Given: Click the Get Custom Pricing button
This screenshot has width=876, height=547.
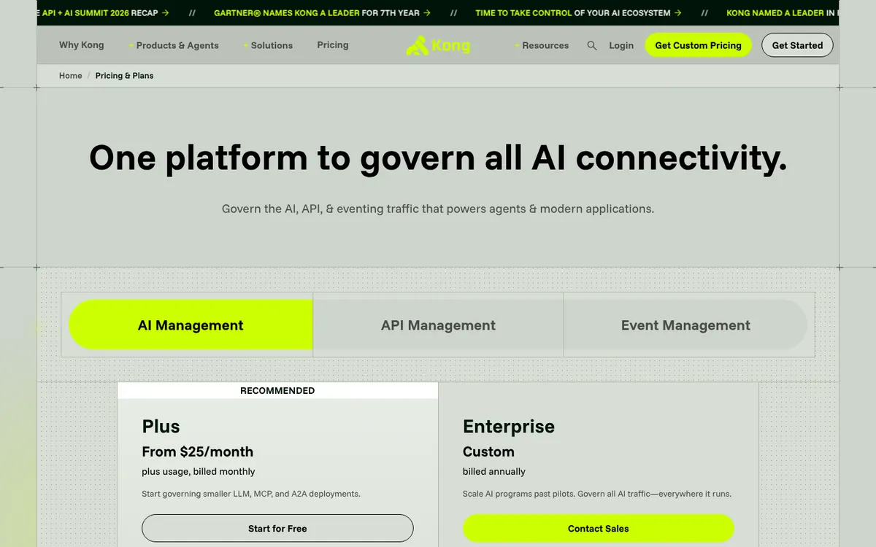Looking at the screenshot, I should (698, 45).
